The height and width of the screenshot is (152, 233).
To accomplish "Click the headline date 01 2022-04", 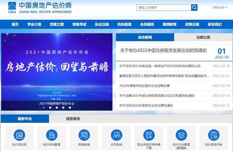I will pos(222,53).
